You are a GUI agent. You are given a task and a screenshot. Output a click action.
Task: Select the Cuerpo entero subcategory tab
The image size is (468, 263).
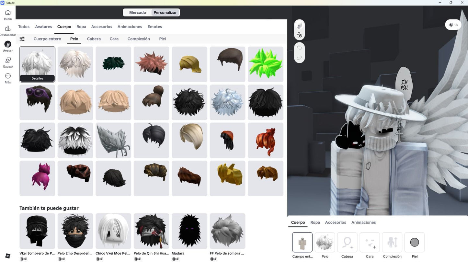click(x=47, y=39)
